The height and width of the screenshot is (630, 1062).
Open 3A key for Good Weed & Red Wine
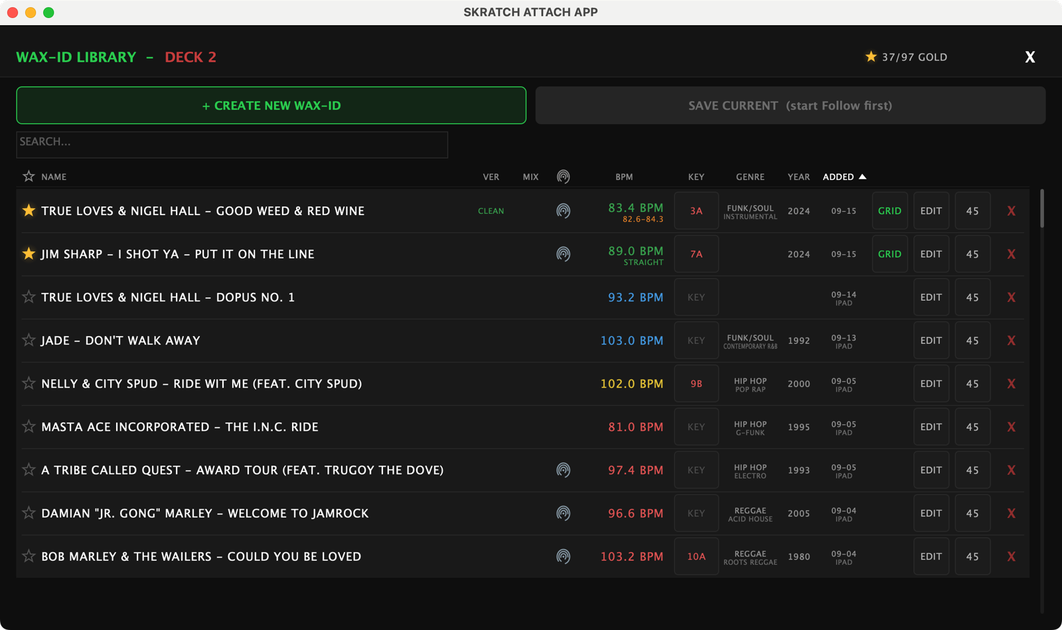696,211
